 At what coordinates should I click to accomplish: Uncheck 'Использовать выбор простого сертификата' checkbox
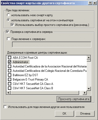(x=12, y=25)
